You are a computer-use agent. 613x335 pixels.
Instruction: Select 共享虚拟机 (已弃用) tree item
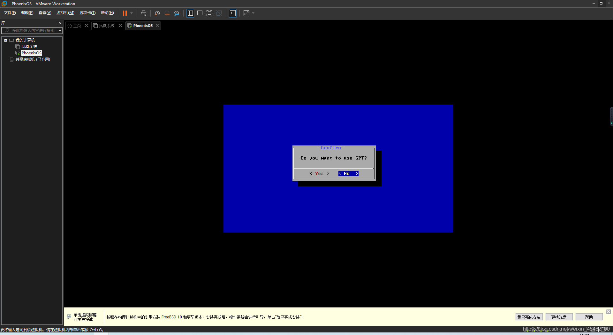pyautogui.click(x=33, y=59)
